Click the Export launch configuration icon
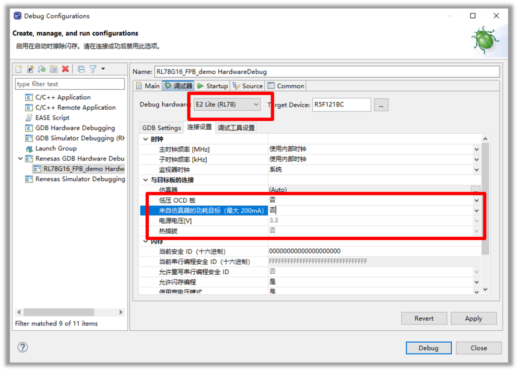The height and width of the screenshot is (371, 518). tap(42, 69)
